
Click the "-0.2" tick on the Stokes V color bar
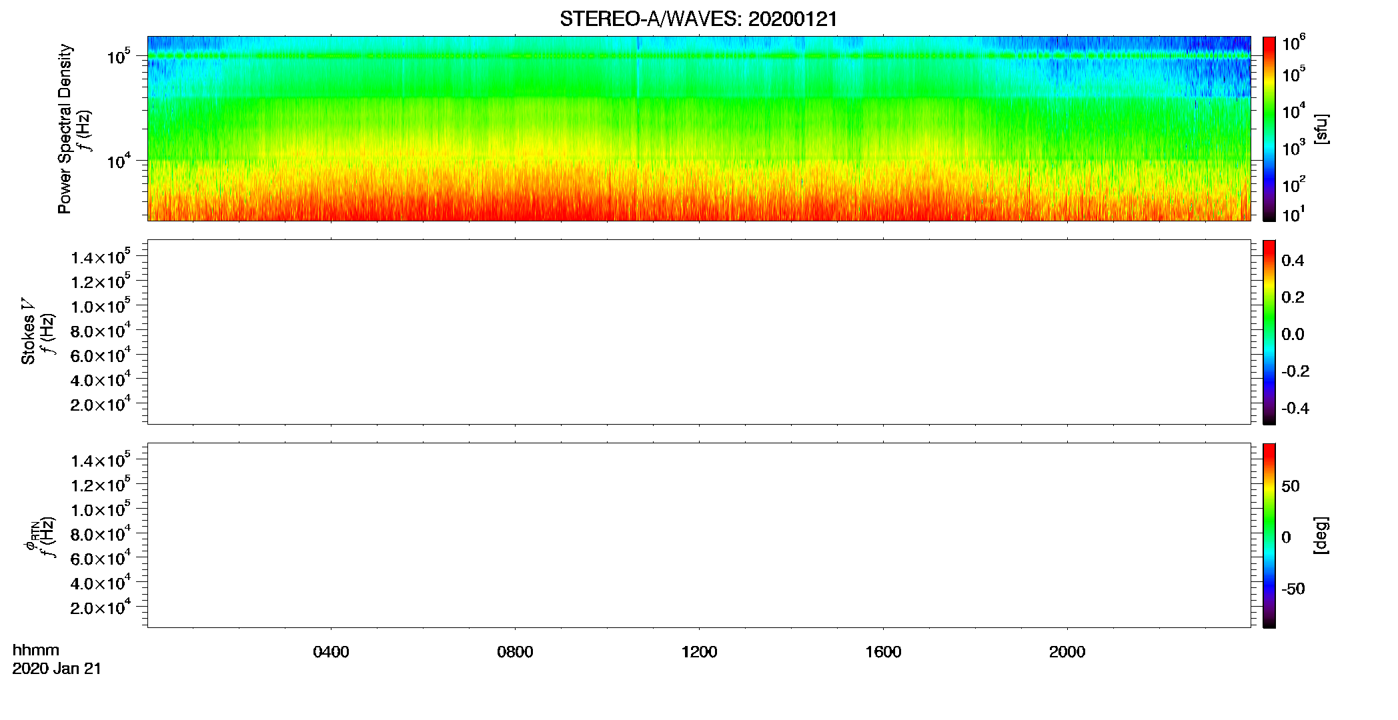click(x=1295, y=371)
